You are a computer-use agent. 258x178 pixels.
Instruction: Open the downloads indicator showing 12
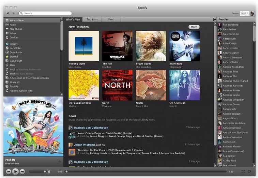point(244,14)
